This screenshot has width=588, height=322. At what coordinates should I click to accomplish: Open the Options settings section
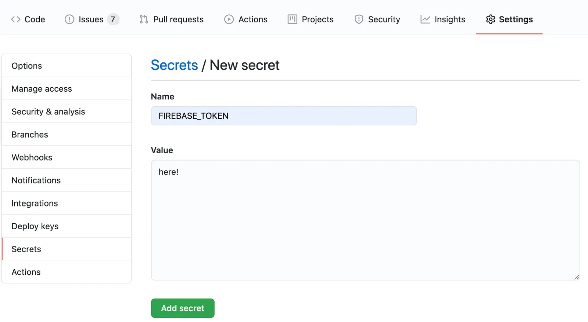(26, 66)
